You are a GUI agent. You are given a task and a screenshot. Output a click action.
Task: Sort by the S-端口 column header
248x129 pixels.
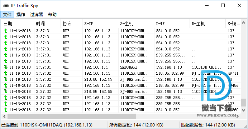[x=233, y=24]
